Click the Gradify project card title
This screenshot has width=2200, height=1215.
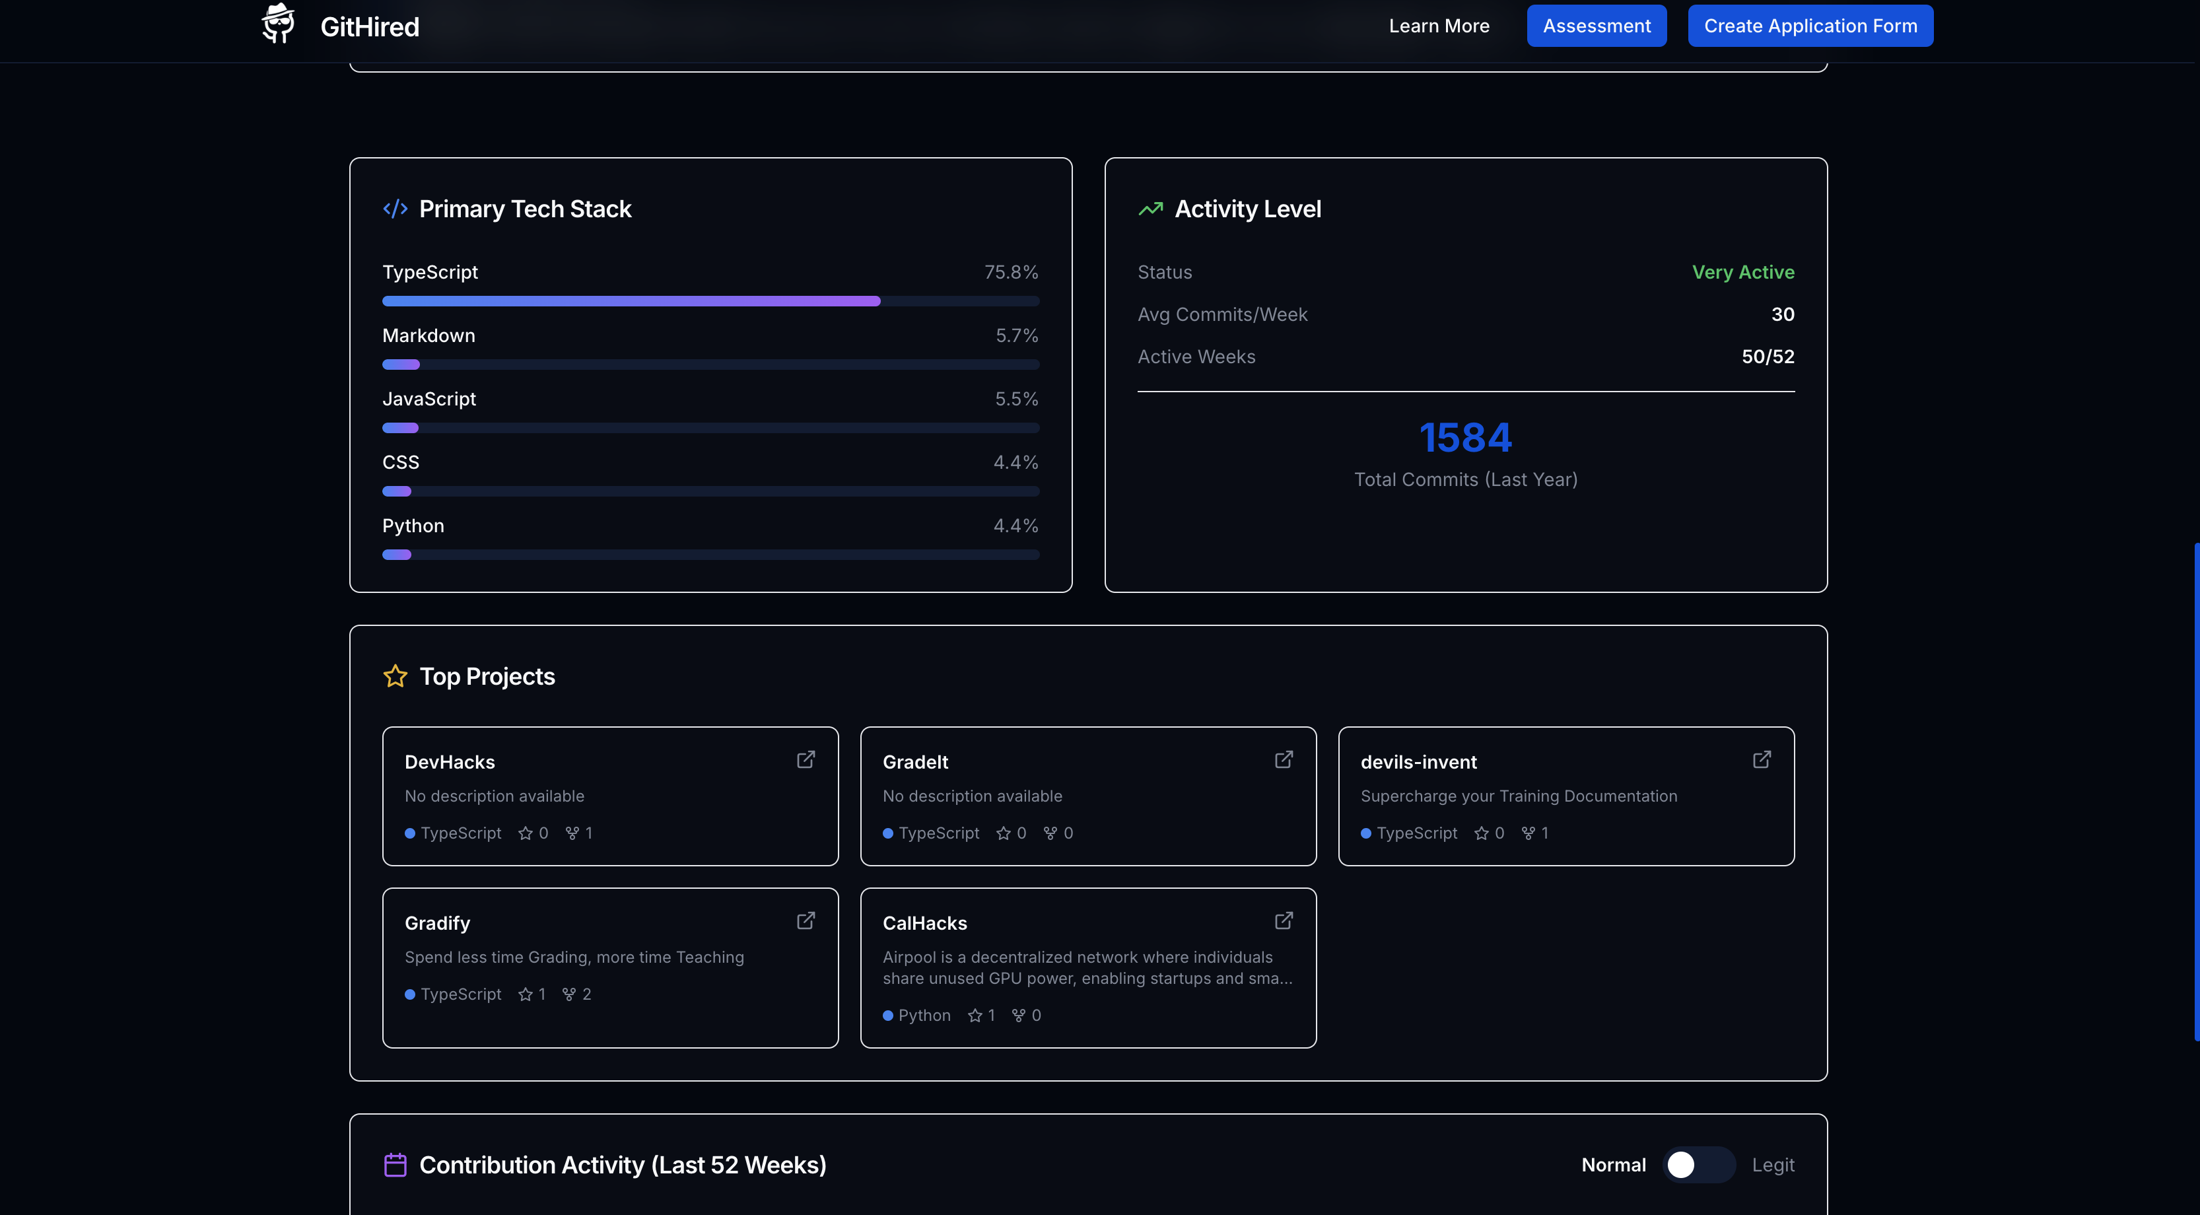pyautogui.click(x=437, y=923)
